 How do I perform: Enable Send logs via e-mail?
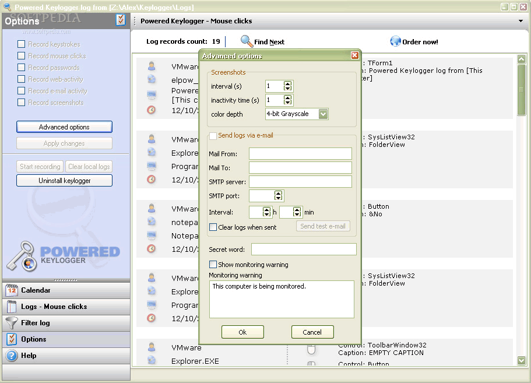coord(213,136)
